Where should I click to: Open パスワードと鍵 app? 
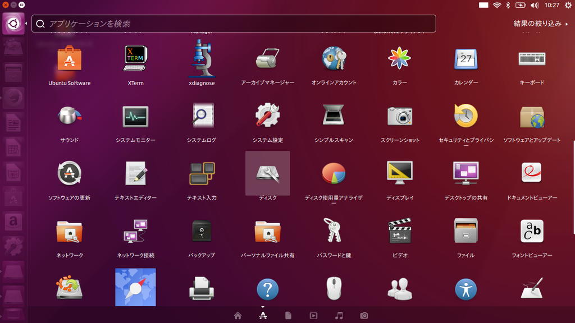[x=333, y=230]
